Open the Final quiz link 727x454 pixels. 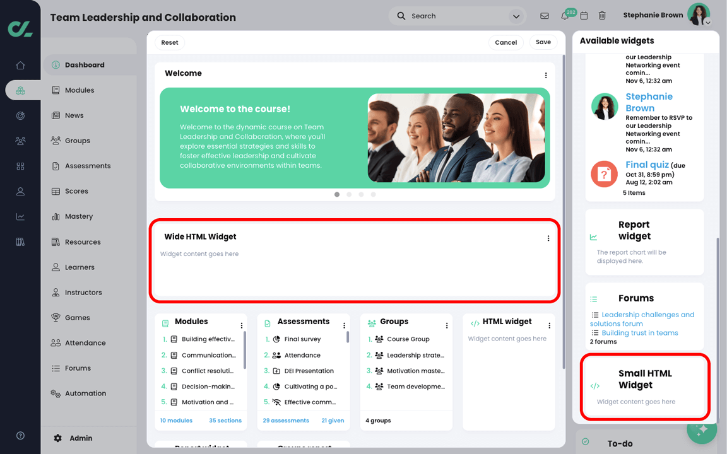click(x=647, y=165)
